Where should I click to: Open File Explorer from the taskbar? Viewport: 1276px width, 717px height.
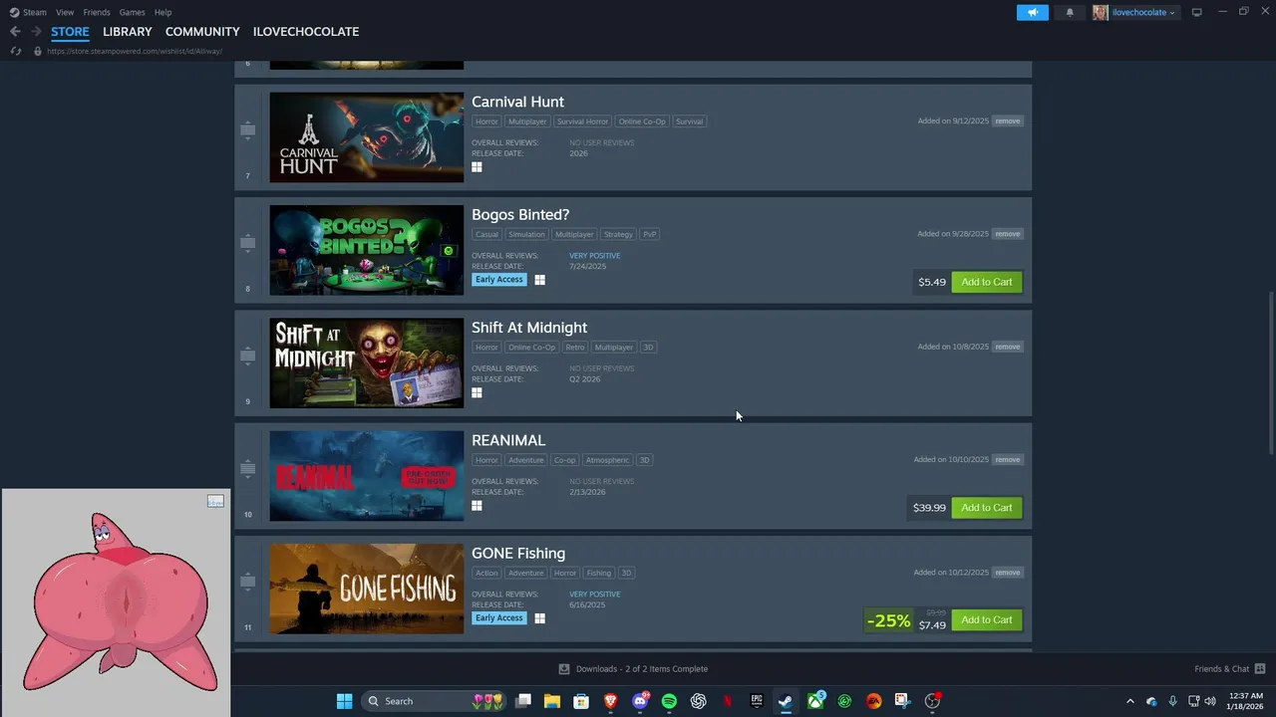point(552,701)
